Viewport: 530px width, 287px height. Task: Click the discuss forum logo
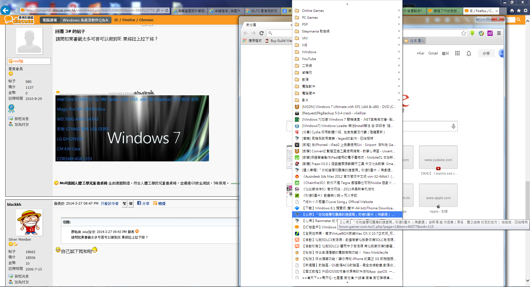(19, 20)
